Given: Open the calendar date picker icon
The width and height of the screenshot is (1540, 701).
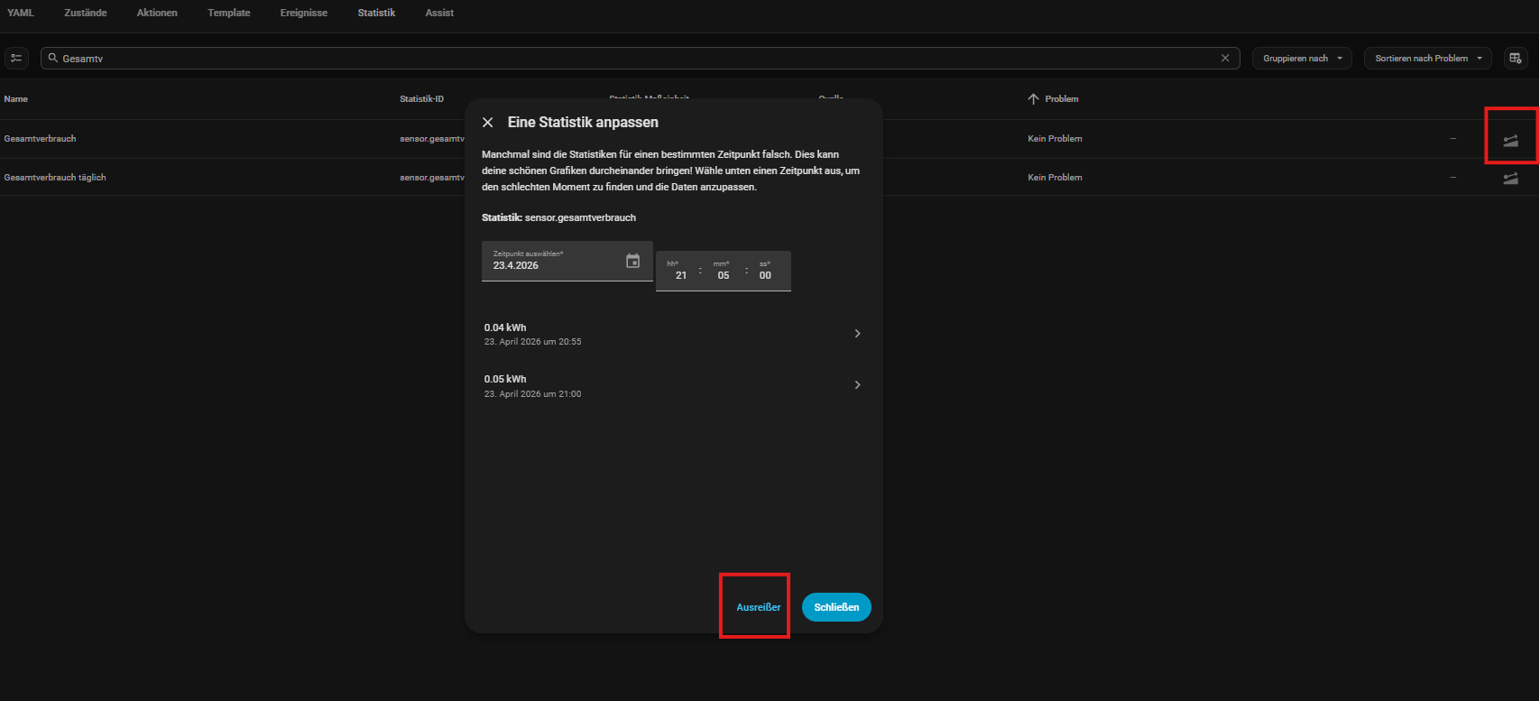Looking at the screenshot, I should click(x=632, y=261).
